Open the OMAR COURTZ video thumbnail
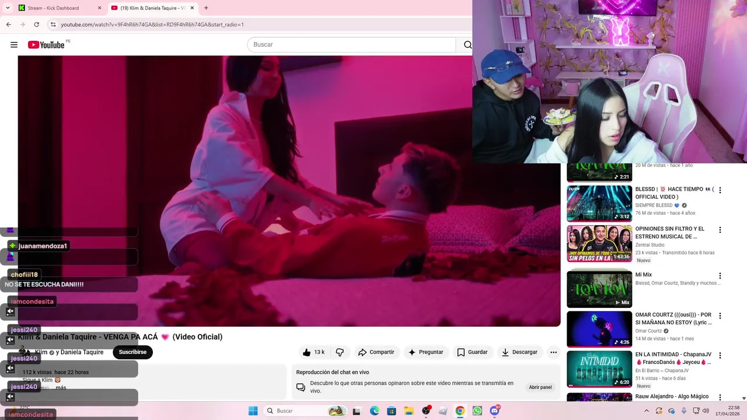 tap(599, 329)
